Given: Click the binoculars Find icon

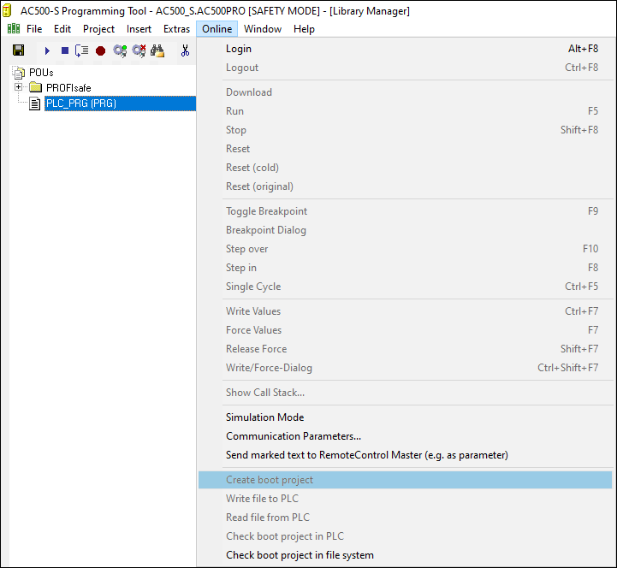Looking at the screenshot, I should 157,50.
